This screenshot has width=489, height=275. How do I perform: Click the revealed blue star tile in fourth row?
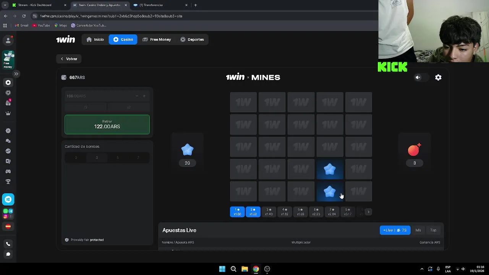coord(330,169)
